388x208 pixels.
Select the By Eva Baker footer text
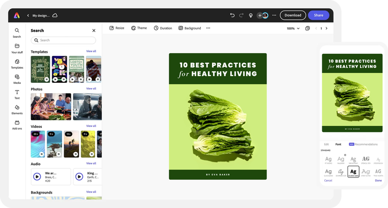(x=218, y=174)
